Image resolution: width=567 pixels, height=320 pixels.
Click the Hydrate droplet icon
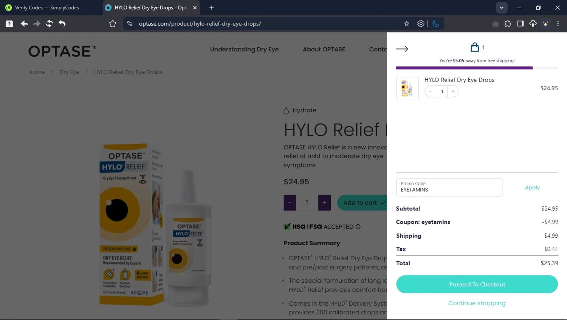[286, 110]
